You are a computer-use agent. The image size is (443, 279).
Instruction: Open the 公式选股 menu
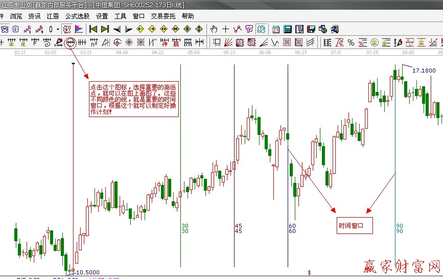coord(77,16)
